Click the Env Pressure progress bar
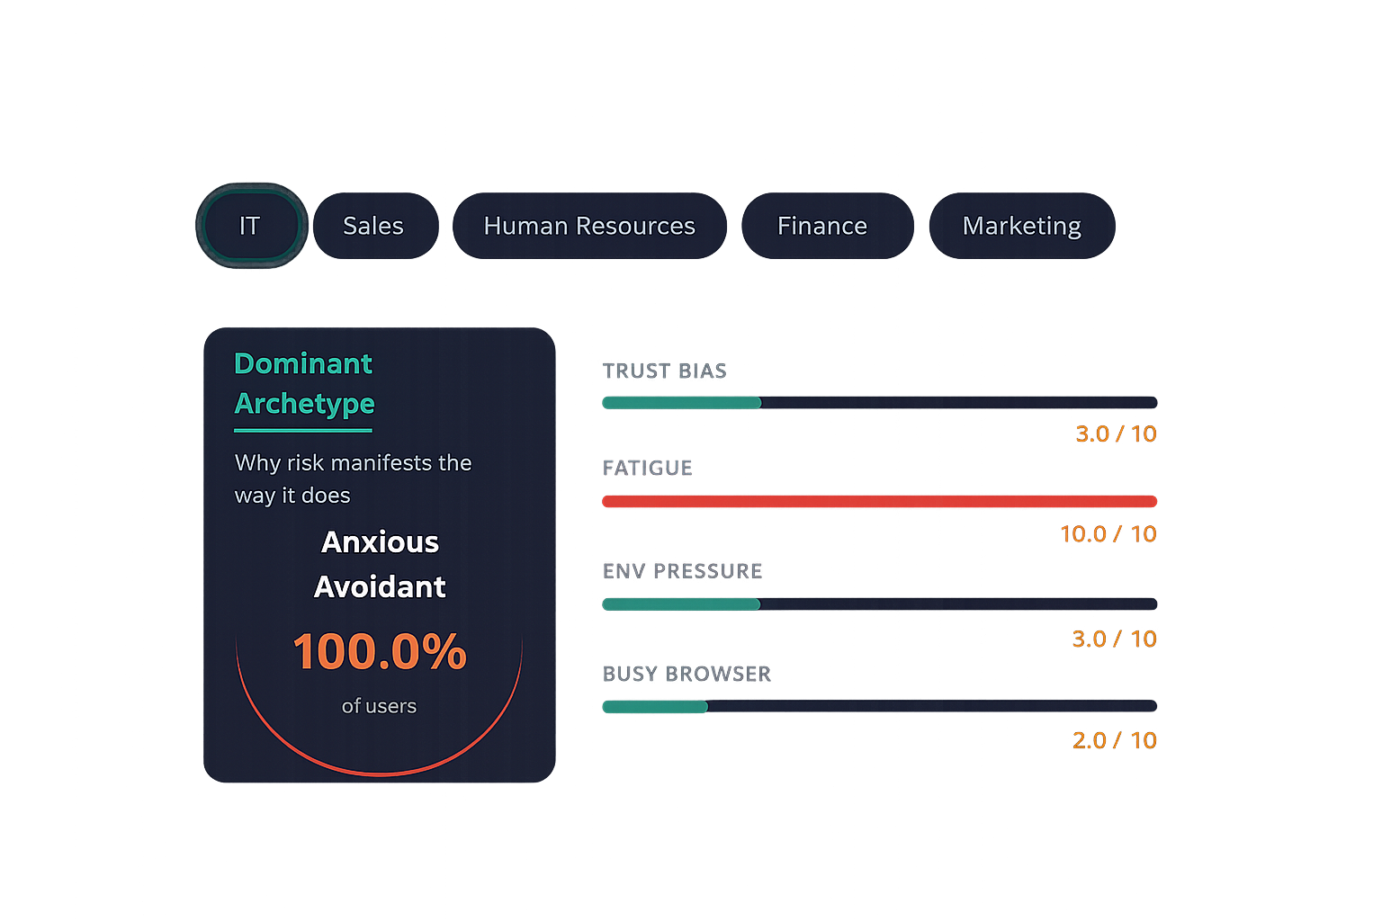 point(879,604)
